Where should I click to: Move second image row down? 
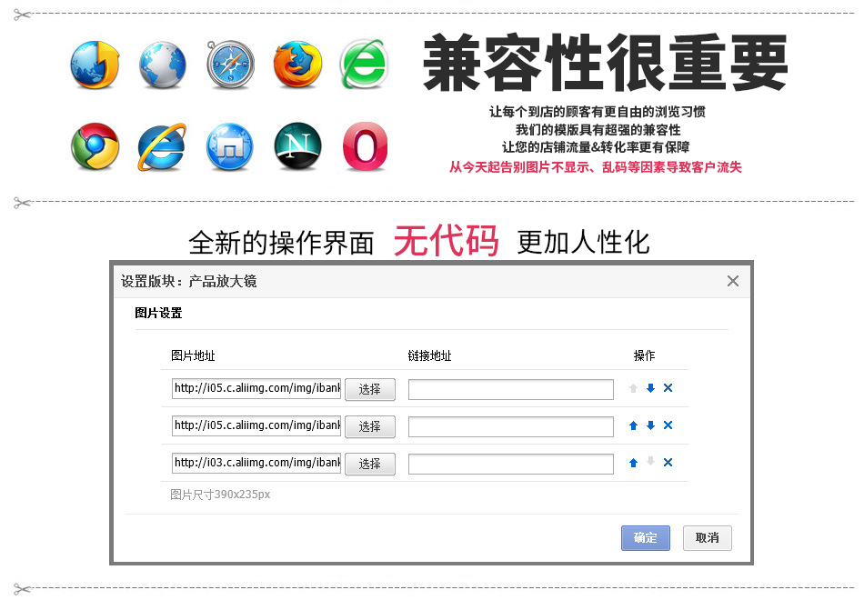tap(651, 425)
